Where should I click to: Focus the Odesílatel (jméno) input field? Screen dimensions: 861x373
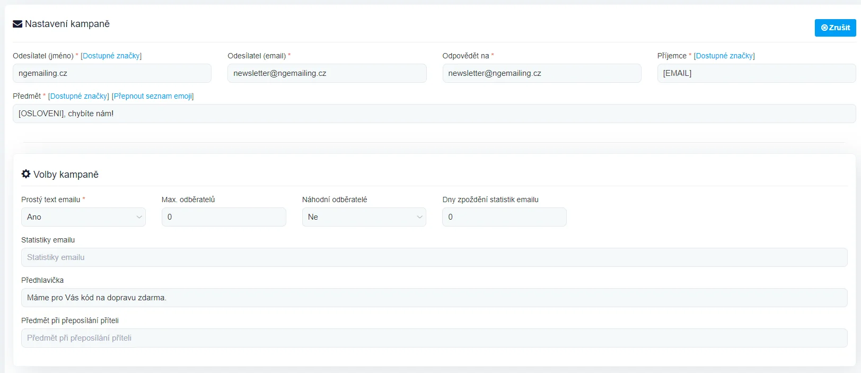pyautogui.click(x=112, y=73)
